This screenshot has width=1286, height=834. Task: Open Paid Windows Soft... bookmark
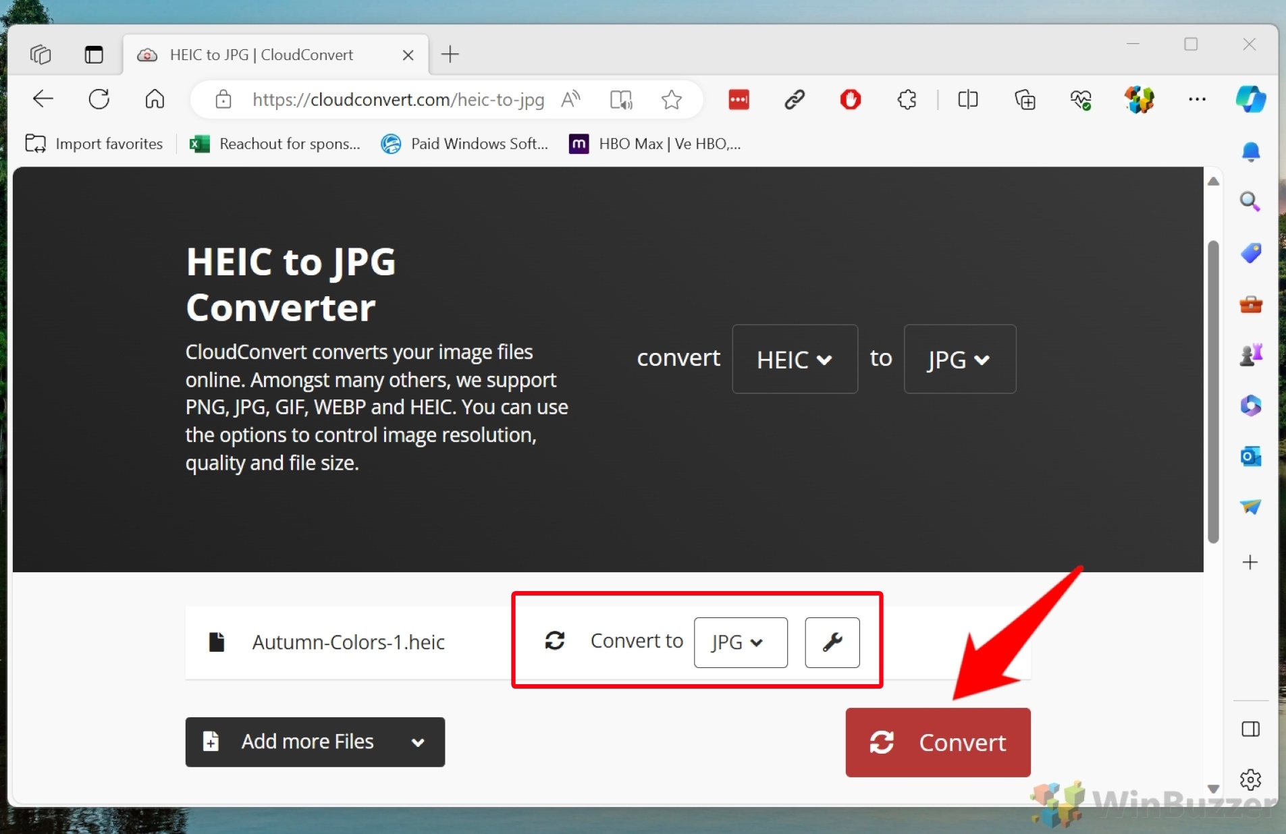point(464,144)
